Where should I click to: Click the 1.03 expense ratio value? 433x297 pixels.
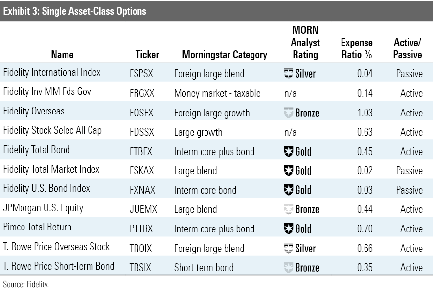365,113
